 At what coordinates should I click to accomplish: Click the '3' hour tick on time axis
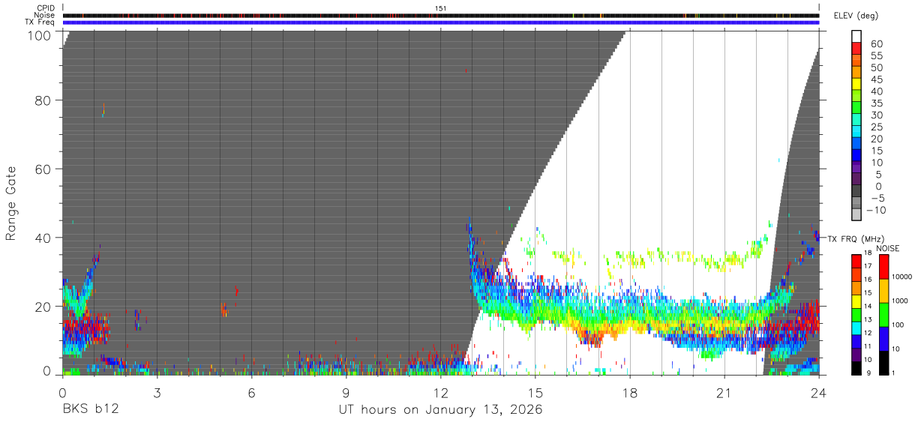coord(157,393)
